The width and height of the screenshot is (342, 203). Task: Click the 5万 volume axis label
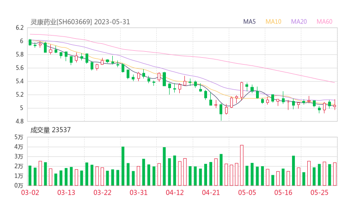click(19, 137)
